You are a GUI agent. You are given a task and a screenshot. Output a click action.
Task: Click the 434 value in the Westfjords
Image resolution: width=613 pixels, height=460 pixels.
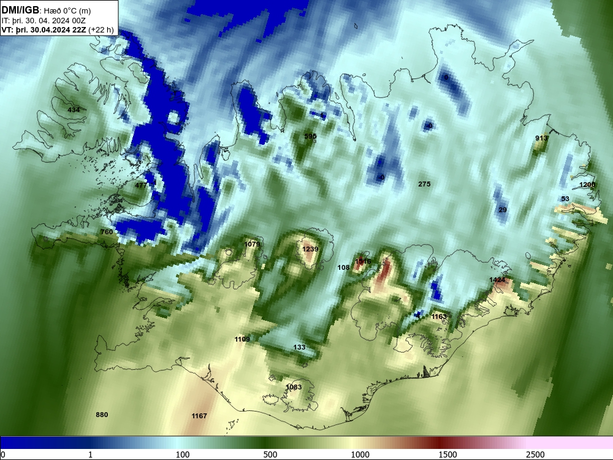[x=74, y=110]
